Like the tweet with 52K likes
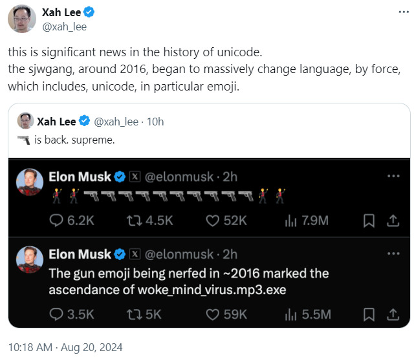Screen dimensions: 414x364 pos(213,220)
